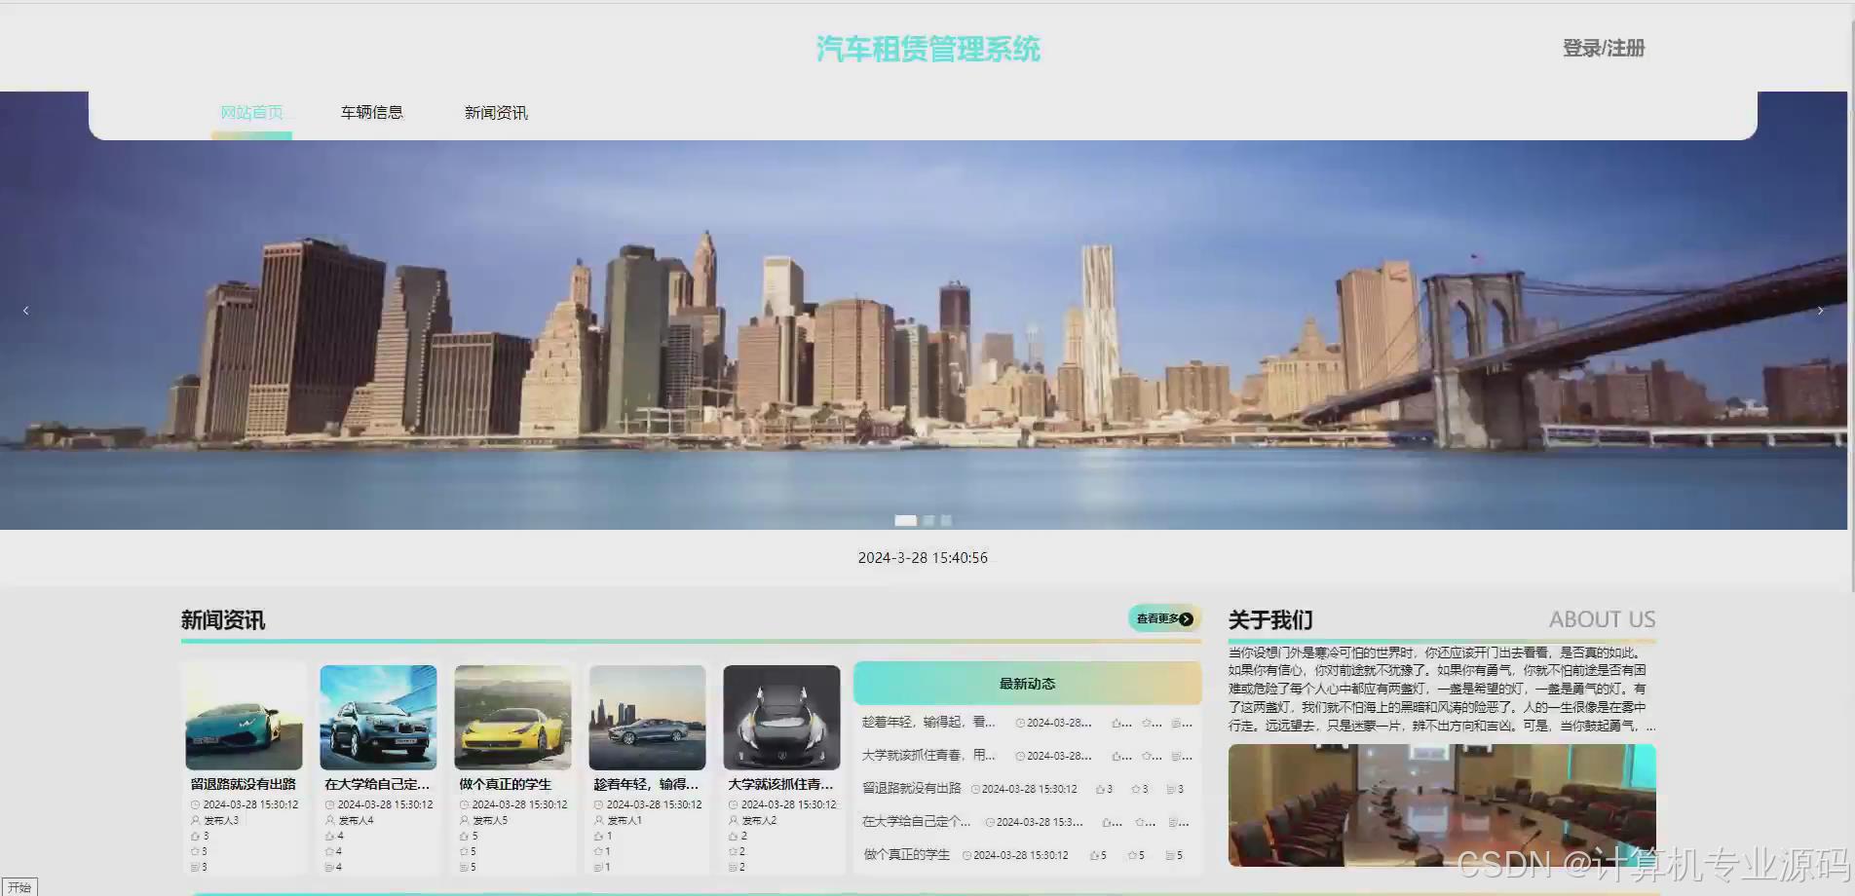
Task: Open comments on the 在大学给自己定 card
Action: tap(327, 866)
